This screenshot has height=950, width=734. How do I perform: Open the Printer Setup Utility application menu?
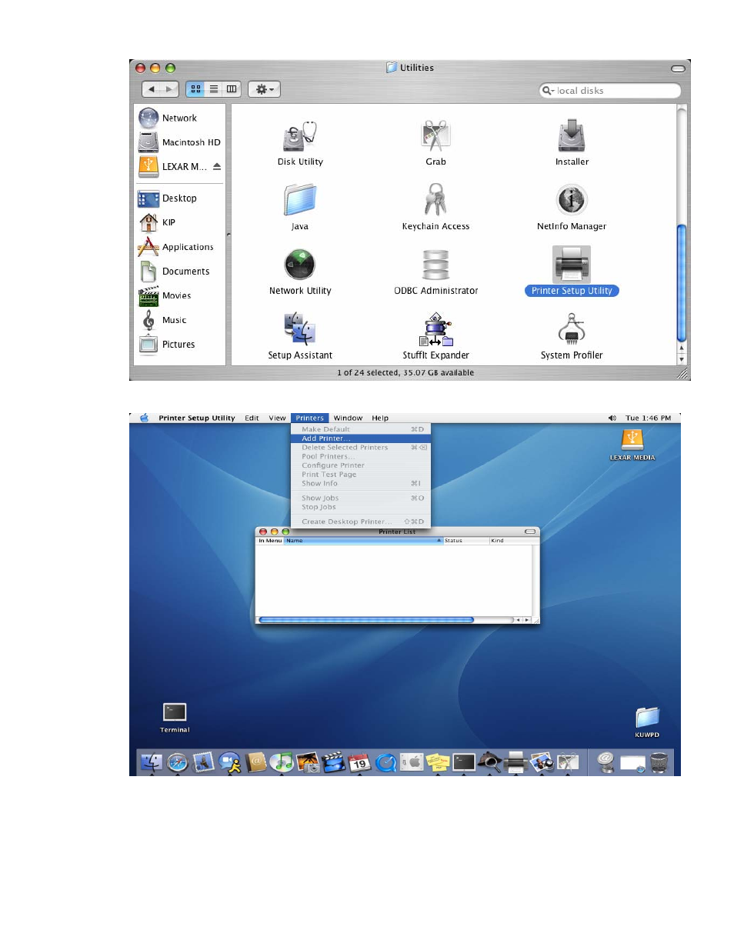tap(197, 418)
